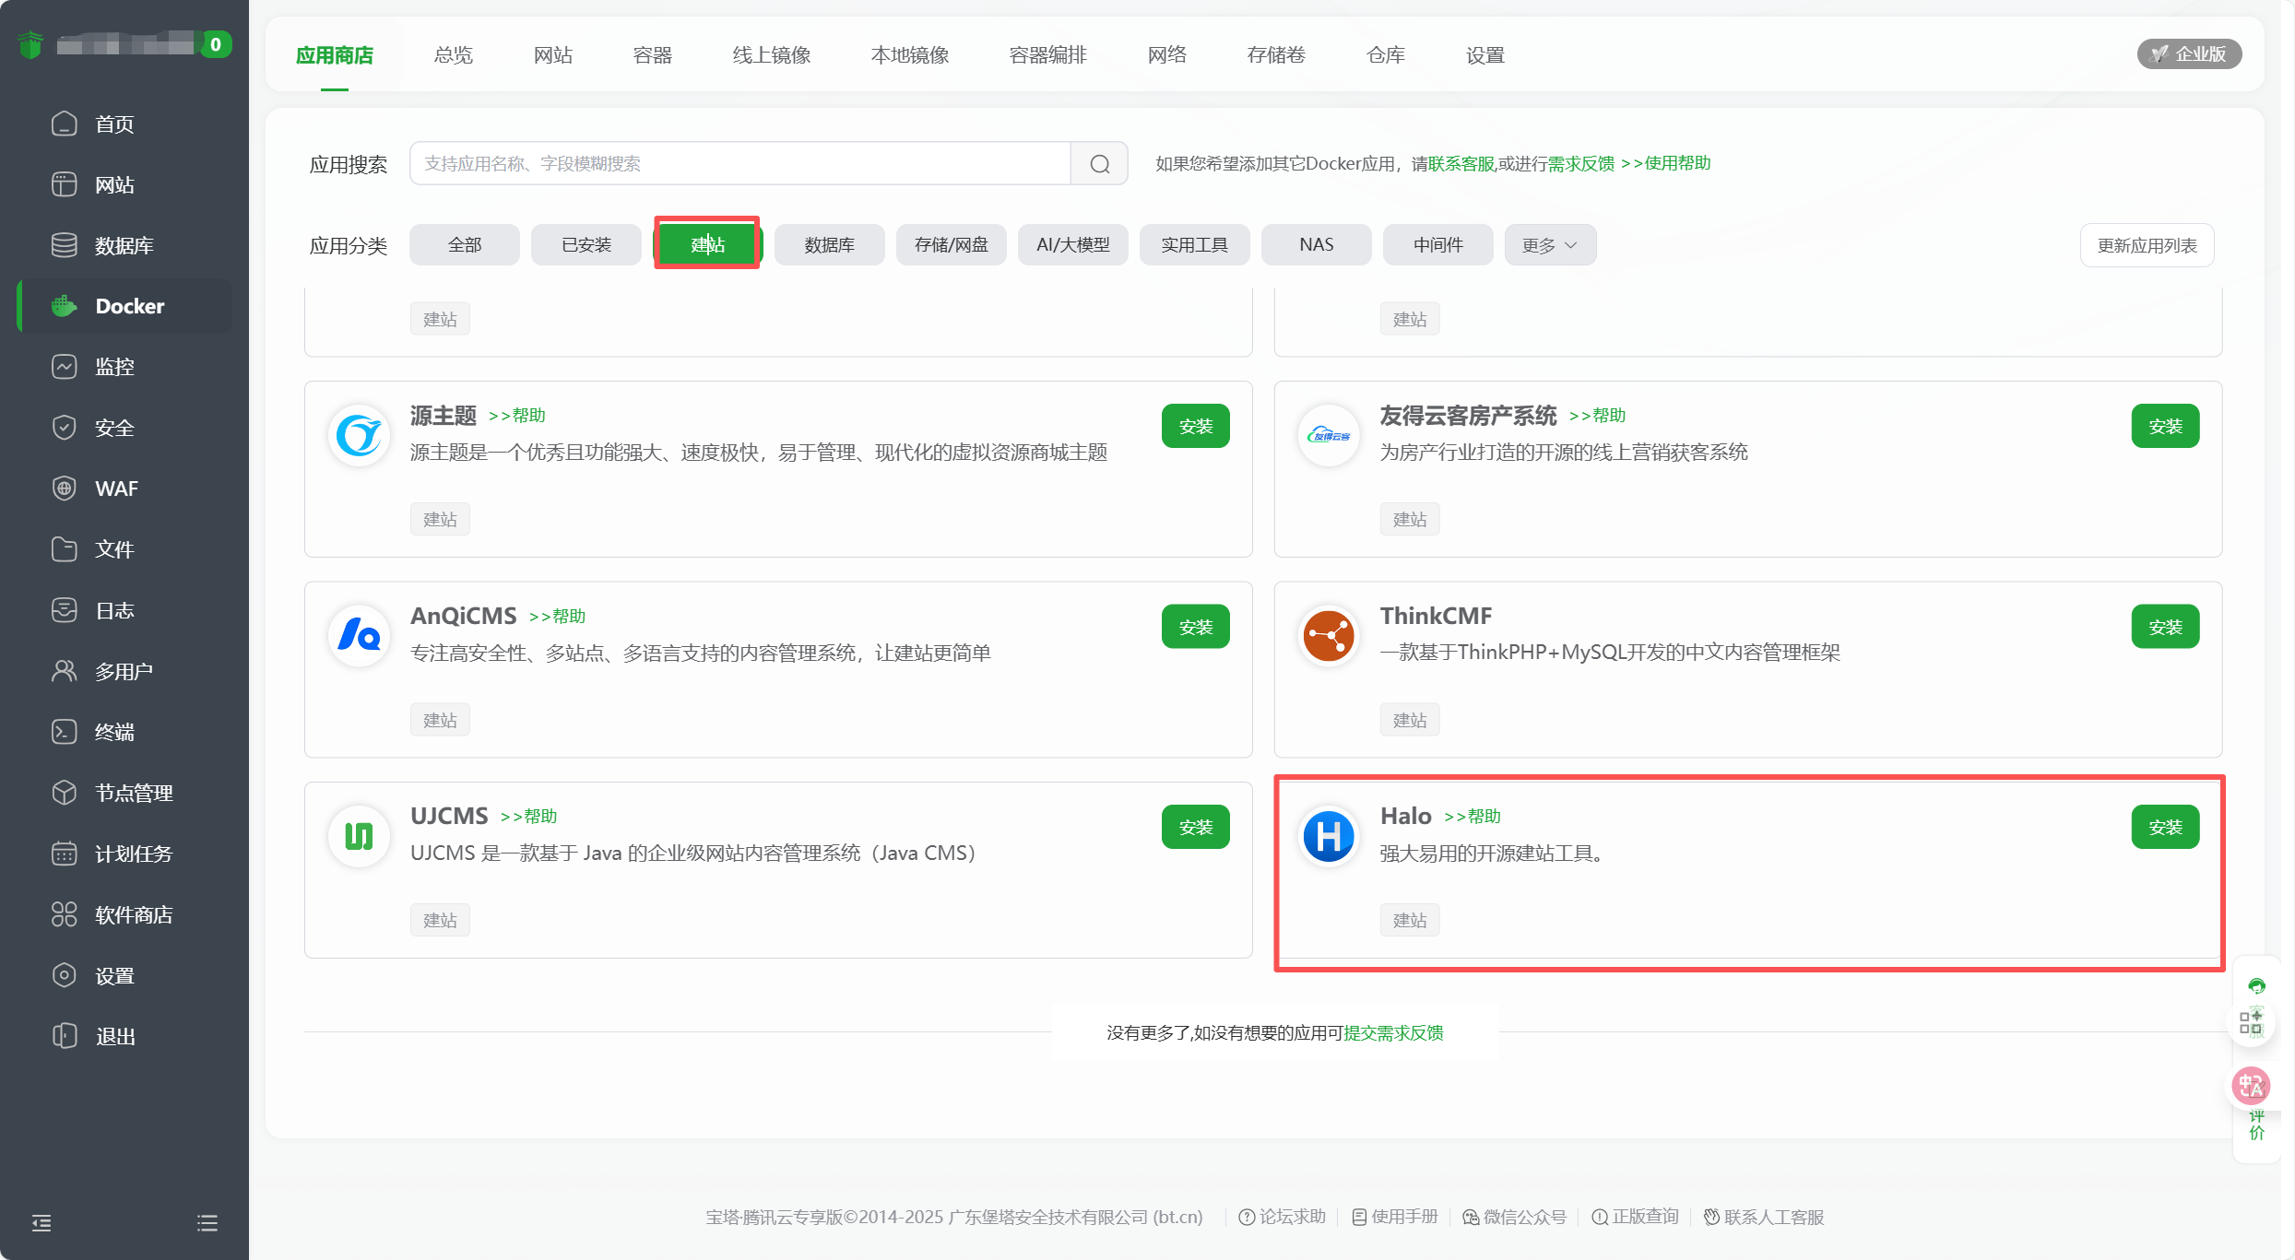The width and height of the screenshot is (2295, 1260).
Task: Click the translate floating icon
Action: click(x=2251, y=1086)
